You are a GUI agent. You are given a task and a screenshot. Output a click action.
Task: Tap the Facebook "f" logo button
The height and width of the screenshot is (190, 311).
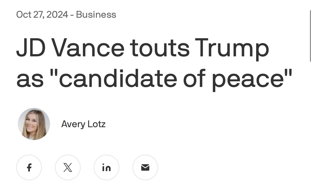pos(29,167)
